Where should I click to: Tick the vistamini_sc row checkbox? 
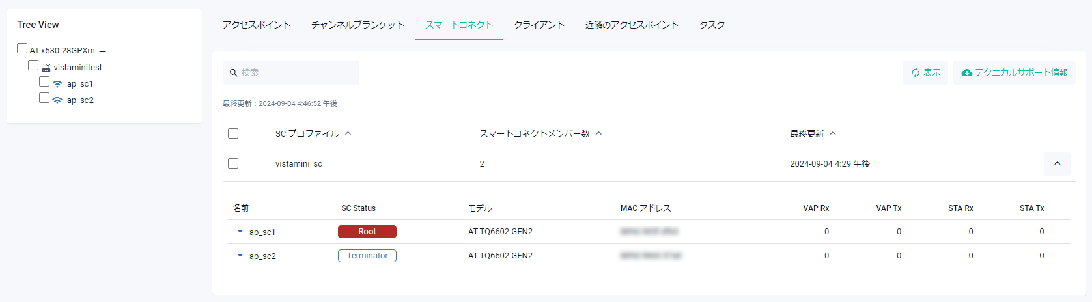coord(233,163)
